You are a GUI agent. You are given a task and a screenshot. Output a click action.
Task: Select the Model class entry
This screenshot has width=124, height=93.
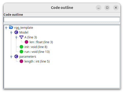24,33
